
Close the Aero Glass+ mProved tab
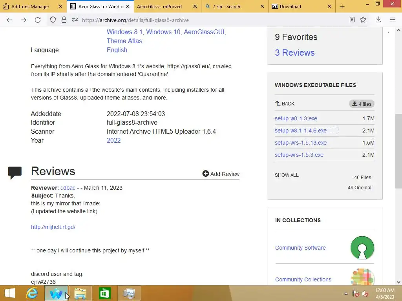(x=195, y=6)
